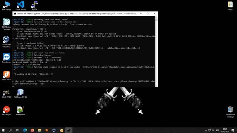Screen dimensions: 237x133
Task: Click command prompt scrollbar down arrow
Action: pos(156,86)
